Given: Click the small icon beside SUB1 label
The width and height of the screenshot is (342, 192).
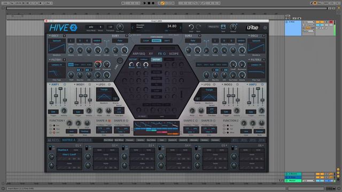Looking at the screenshot, I should point(127,36).
